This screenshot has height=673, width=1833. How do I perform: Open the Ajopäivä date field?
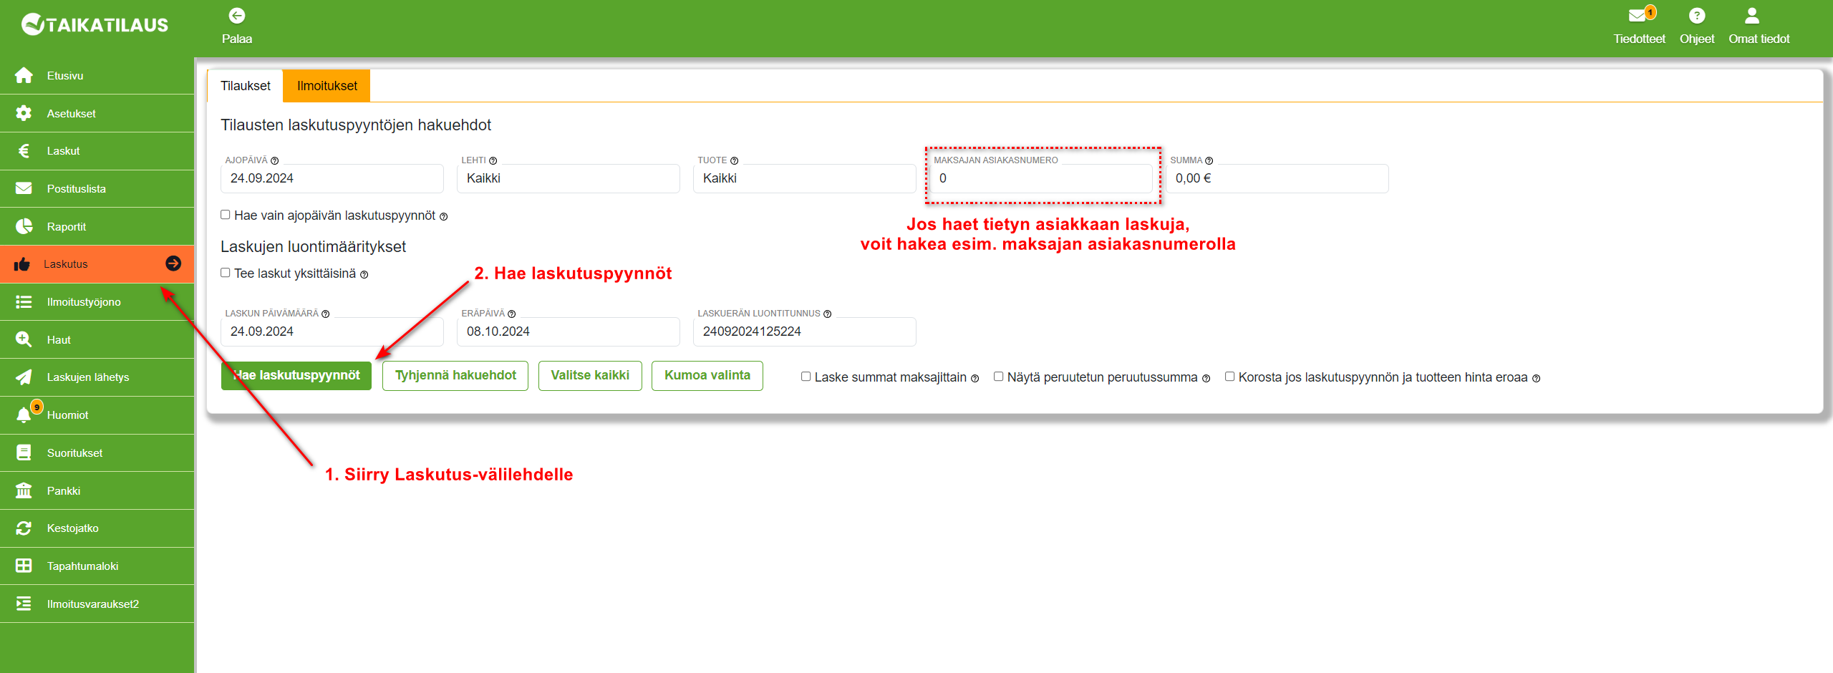pyautogui.click(x=332, y=178)
